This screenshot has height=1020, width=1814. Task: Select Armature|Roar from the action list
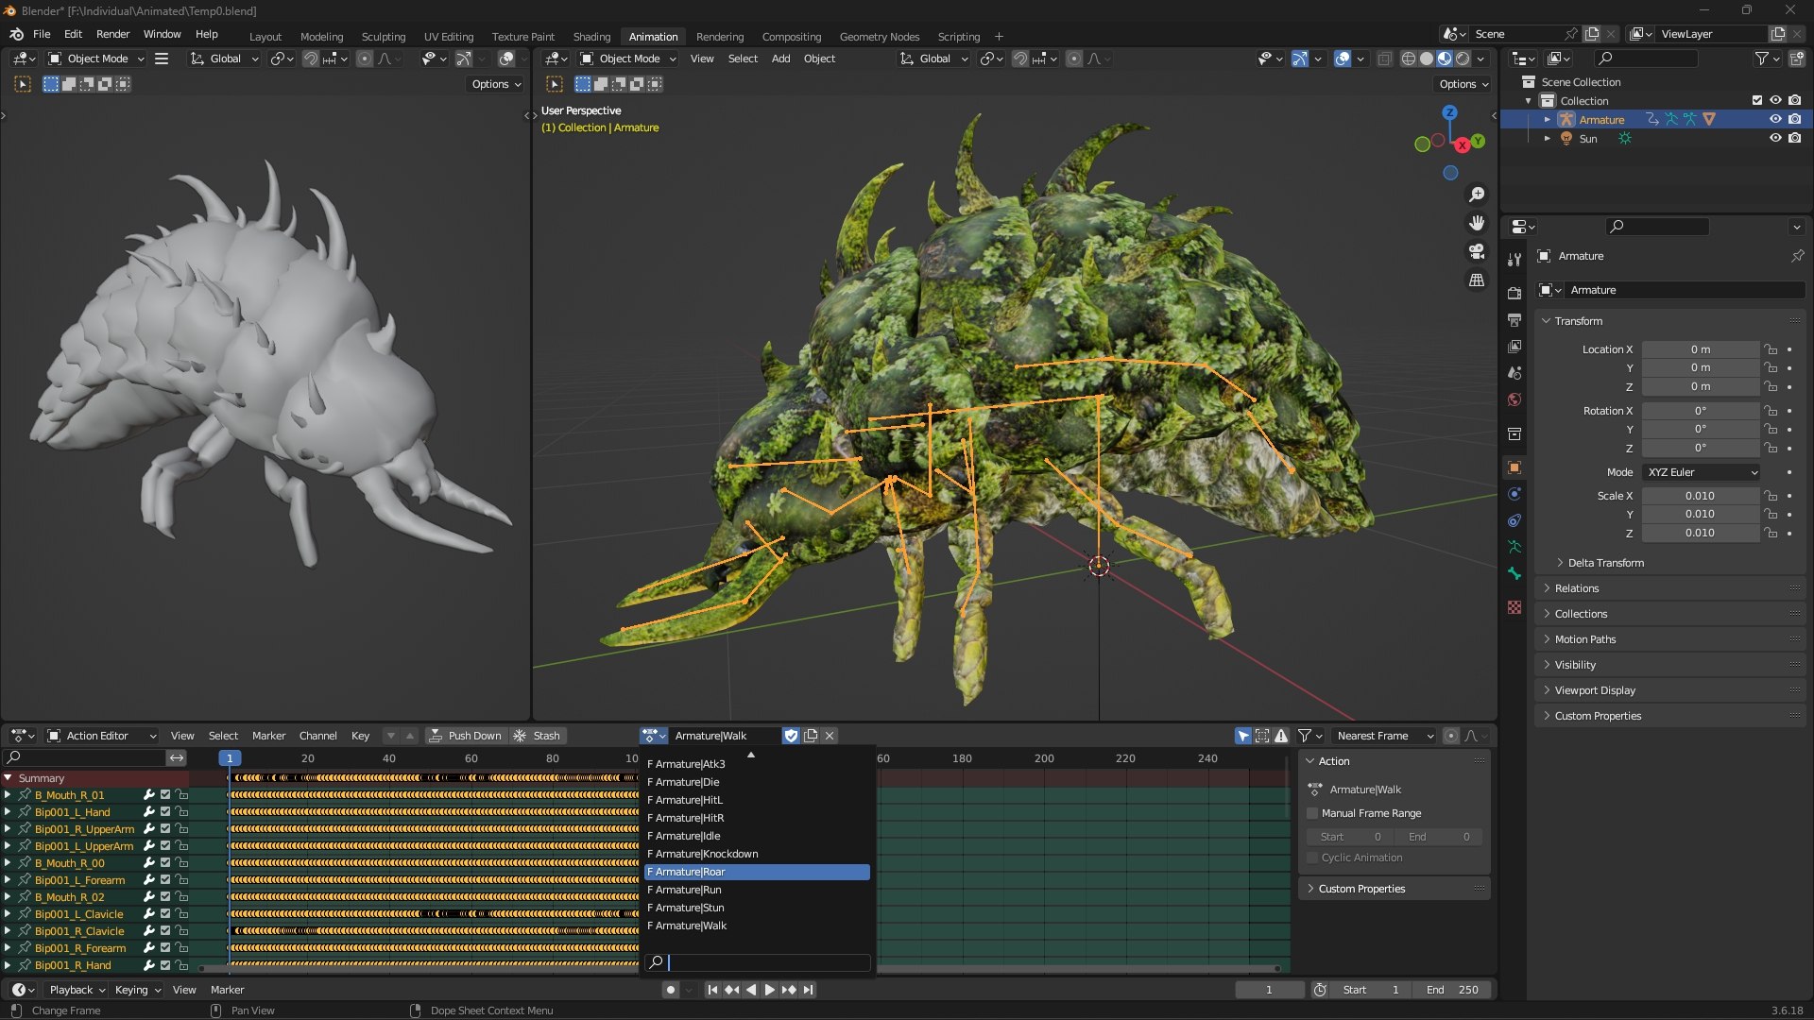click(757, 872)
